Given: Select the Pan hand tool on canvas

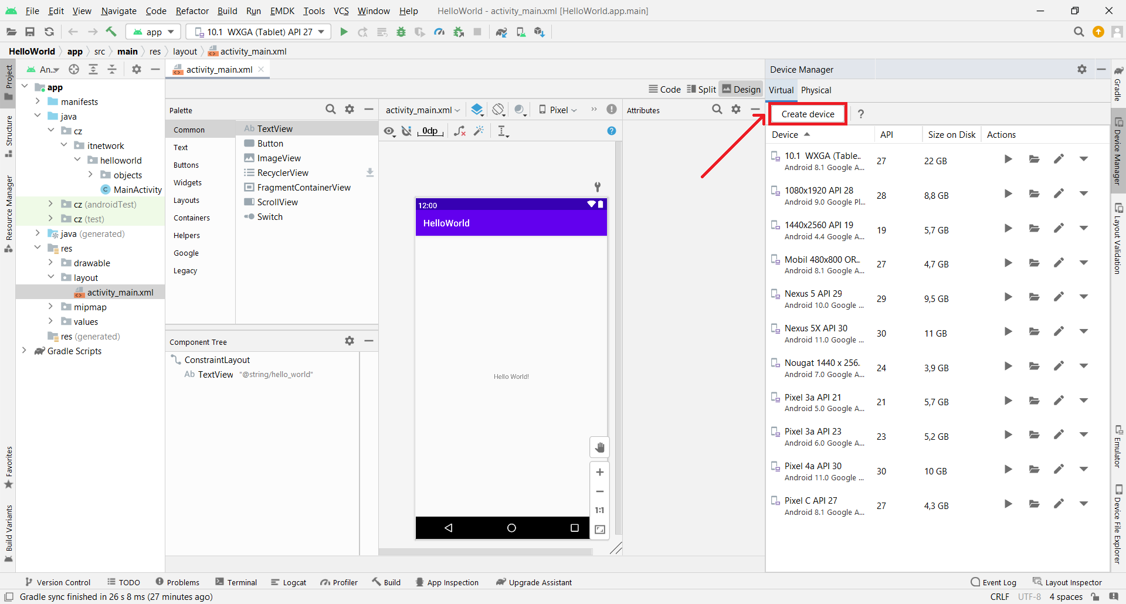Looking at the screenshot, I should click(x=599, y=447).
